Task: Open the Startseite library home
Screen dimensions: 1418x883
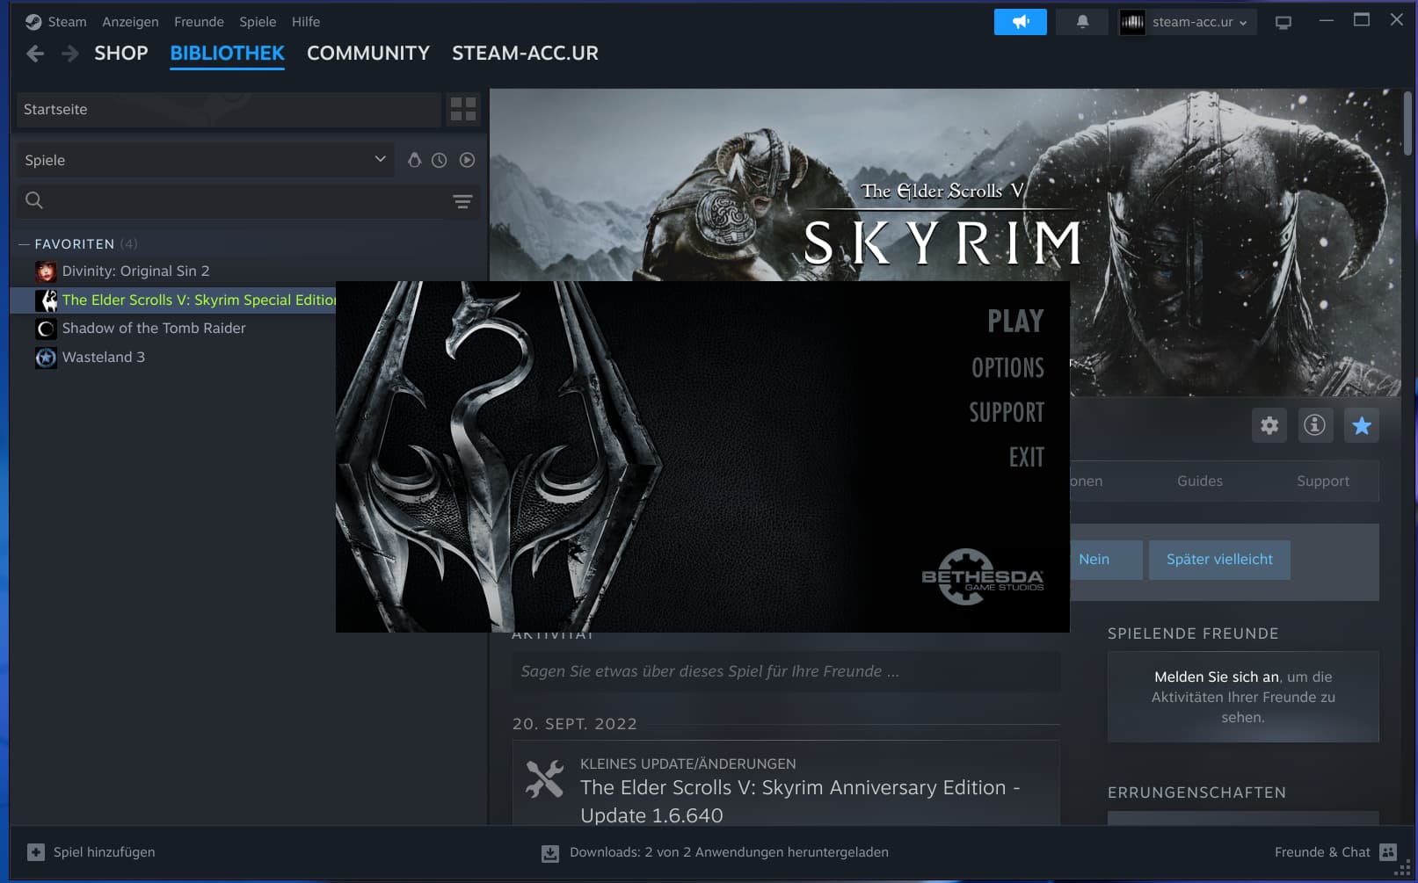Action: pos(229,110)
